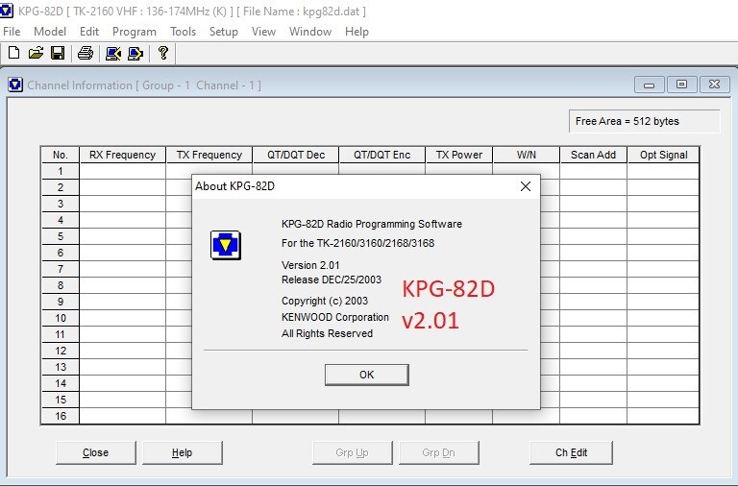This screenshot has width=738, height=486.
Task: Click the Version 2.01 text
Action: tap(310, 265)
